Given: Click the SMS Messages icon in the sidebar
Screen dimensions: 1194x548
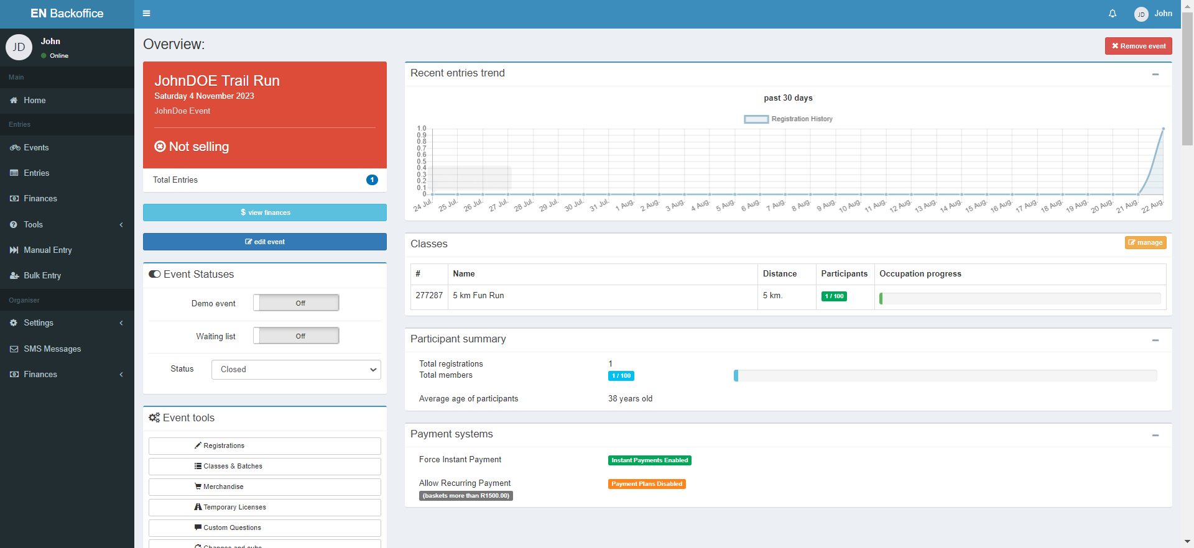Looking at the screenshot, I should tap(14, 349).
